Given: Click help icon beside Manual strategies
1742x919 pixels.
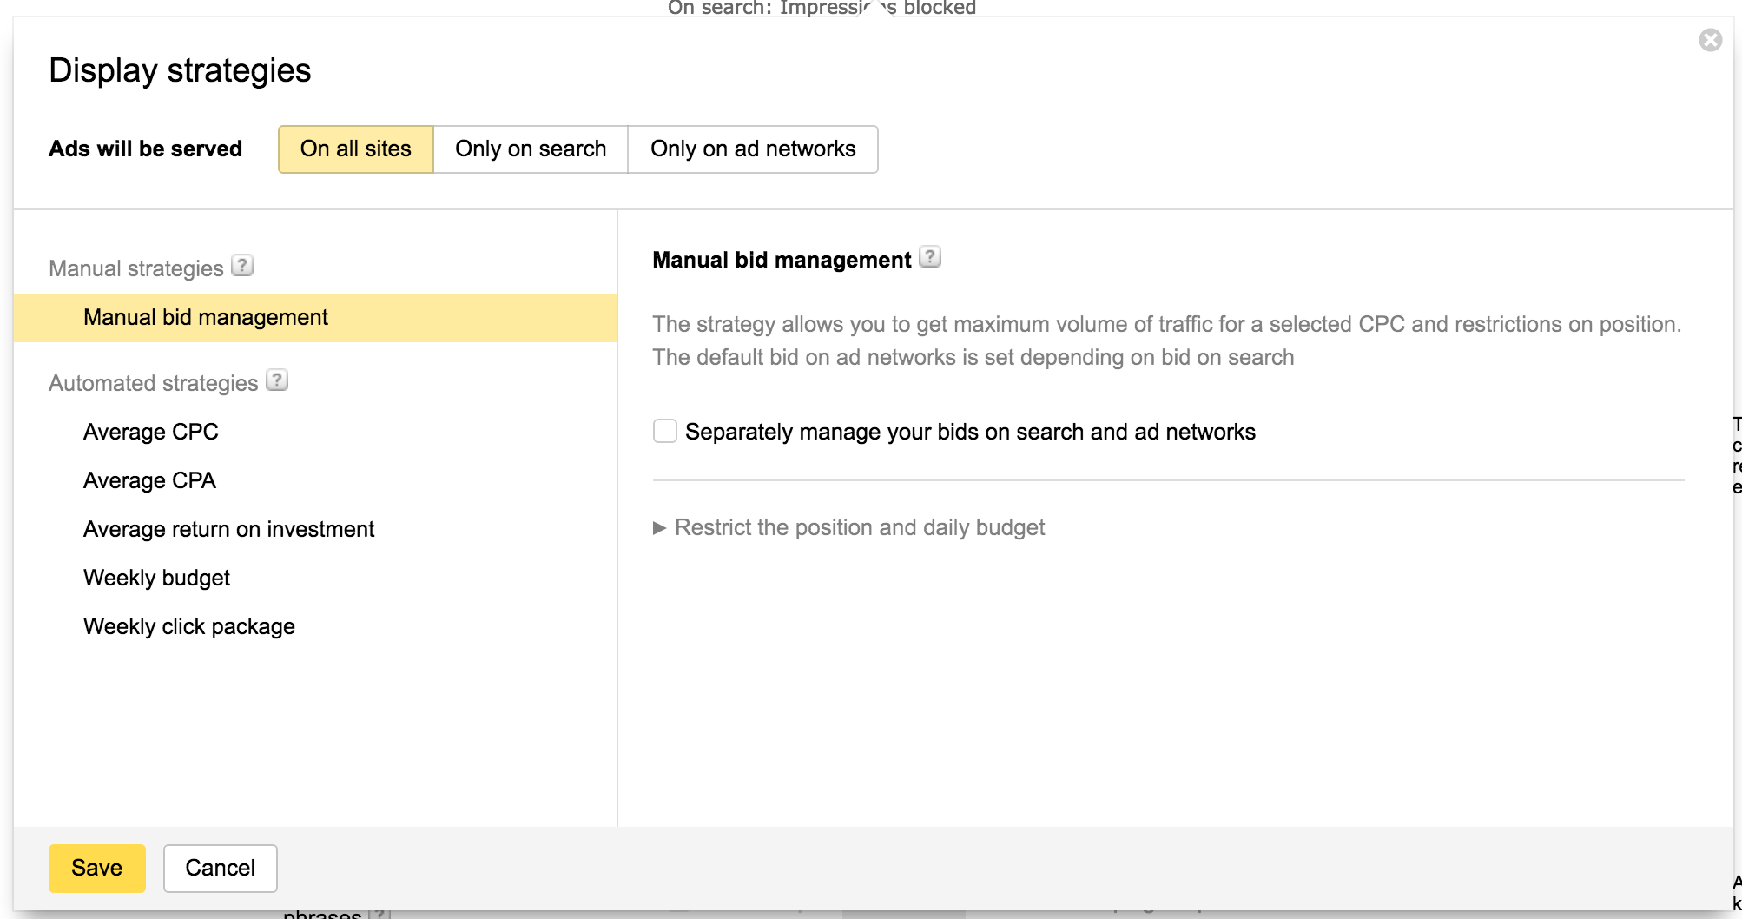Looking at the screenshot, I should coord(242,266).
